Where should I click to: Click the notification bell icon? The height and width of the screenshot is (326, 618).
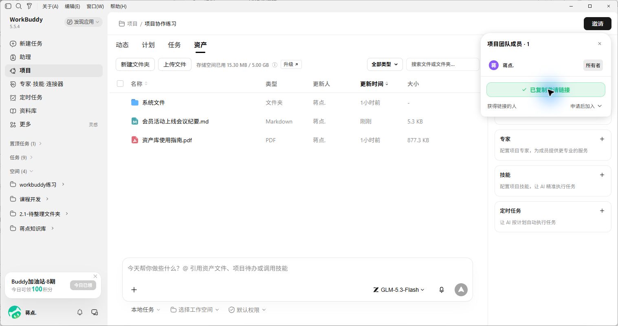tap(80, 312)
